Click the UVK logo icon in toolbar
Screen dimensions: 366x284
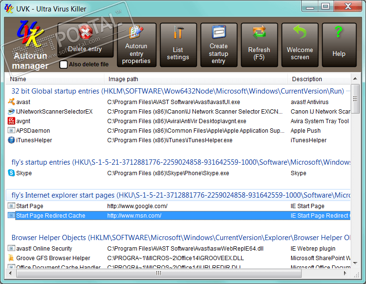click(x=30, y=34)
